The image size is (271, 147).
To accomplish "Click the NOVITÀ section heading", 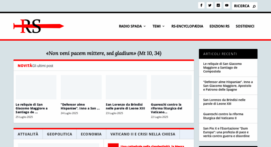I will tap(25, 66).
